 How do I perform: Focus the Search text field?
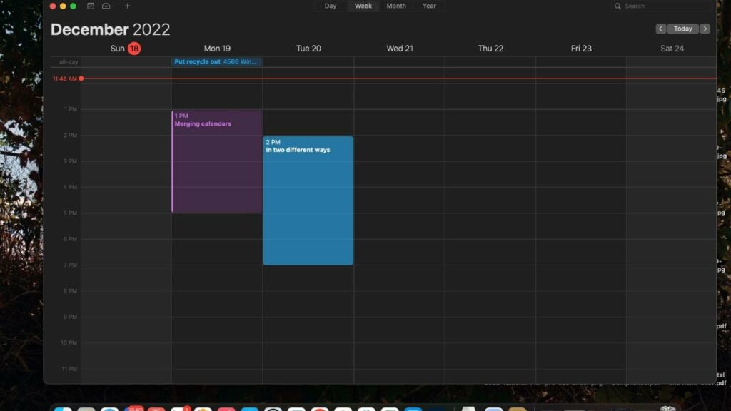pyautogui.click(x=664, y=6)
